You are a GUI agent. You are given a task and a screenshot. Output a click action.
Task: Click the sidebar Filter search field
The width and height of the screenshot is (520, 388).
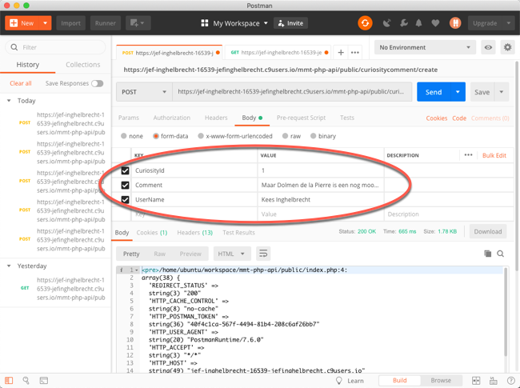(55, 47)
